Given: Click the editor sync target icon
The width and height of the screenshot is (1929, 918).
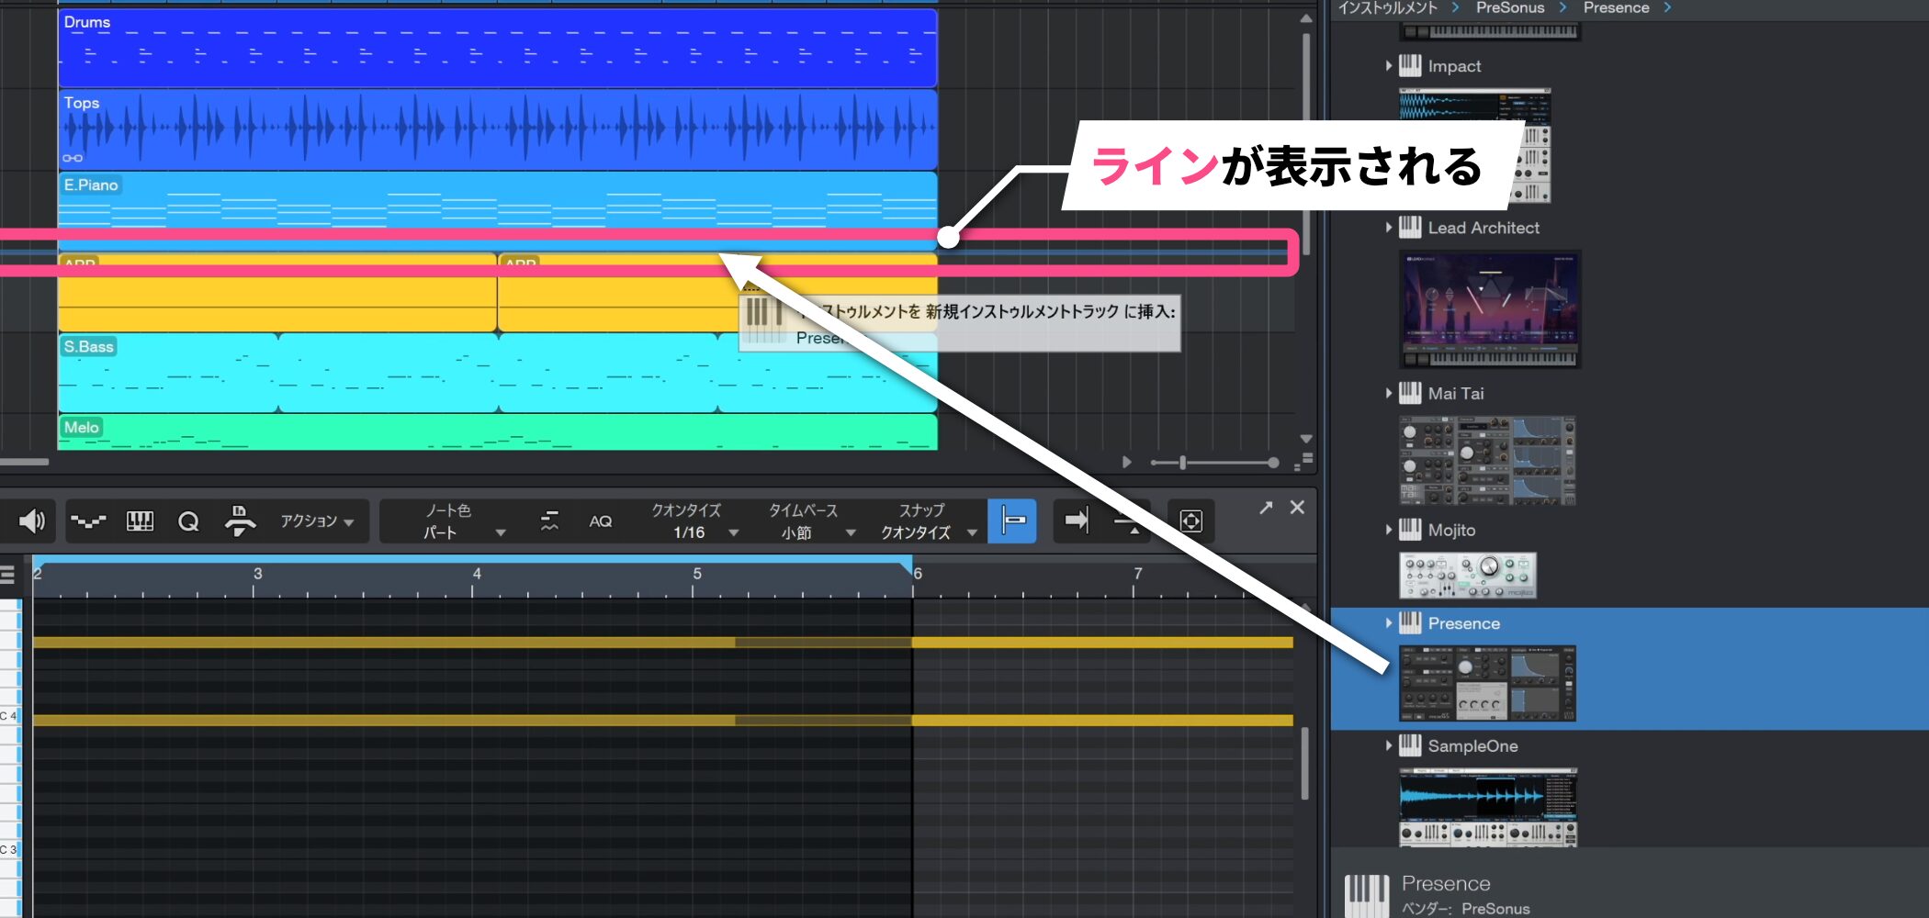Looking at the screenshot, I should pos(1190,521).
